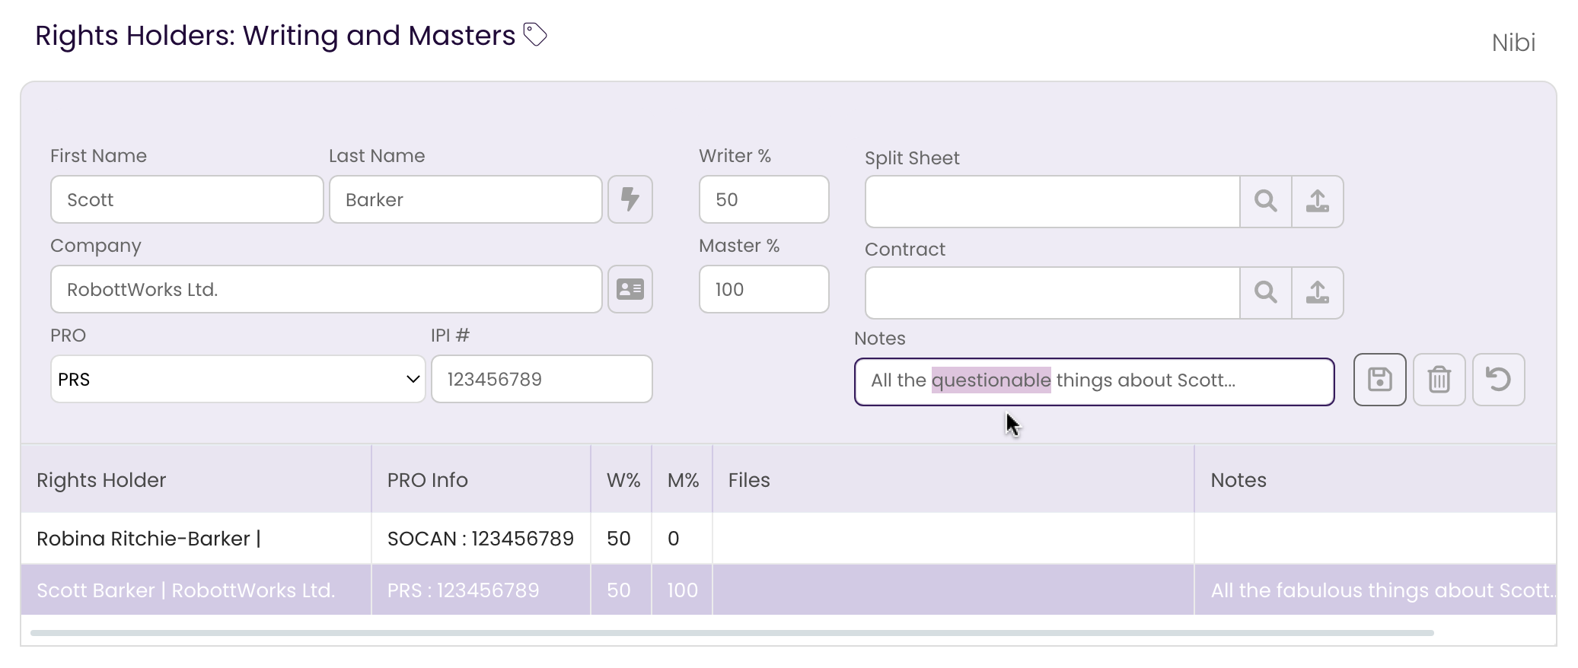This screenshot has width=1578, height=668.
Task: Click the M% column header
Action: coord(682,479)
